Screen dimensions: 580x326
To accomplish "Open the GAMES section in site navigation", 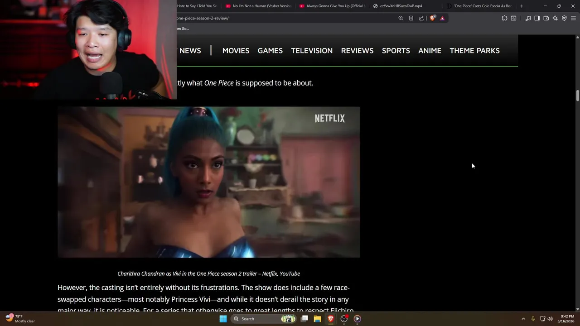I will (270, 51).
